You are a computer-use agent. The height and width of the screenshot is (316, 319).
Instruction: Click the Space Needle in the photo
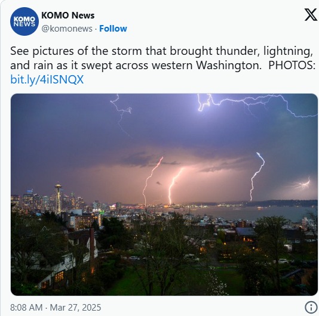58,199
